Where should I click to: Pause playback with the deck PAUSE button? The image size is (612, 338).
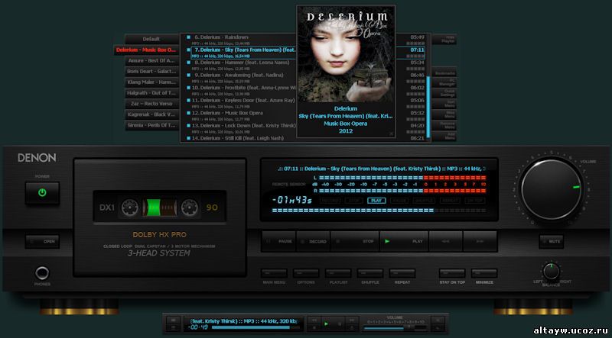tap(278, 241)
